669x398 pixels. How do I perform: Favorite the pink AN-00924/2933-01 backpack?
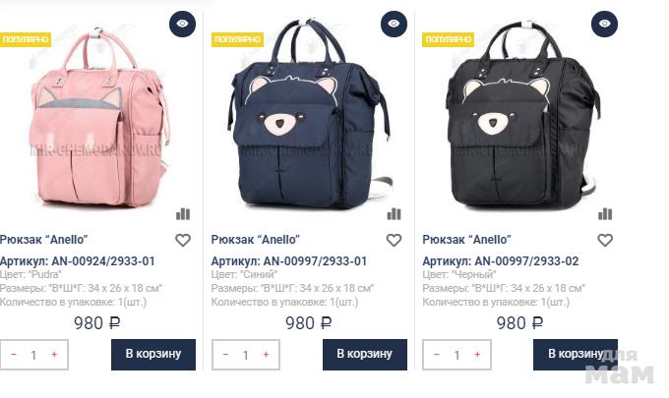tap(182, 240)
